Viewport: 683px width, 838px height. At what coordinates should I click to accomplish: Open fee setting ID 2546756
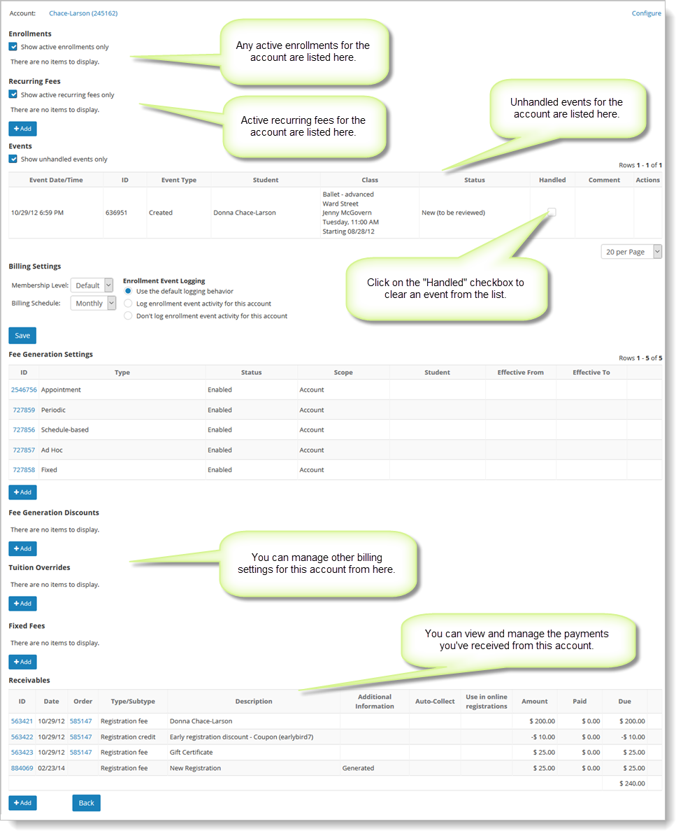click(x=24, y=390)
